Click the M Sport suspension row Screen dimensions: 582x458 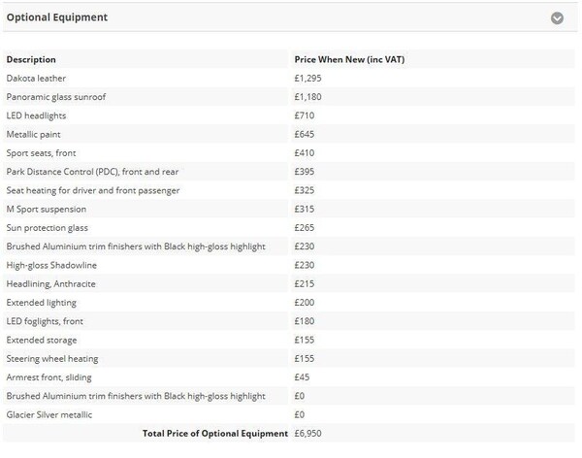(47, 209)
